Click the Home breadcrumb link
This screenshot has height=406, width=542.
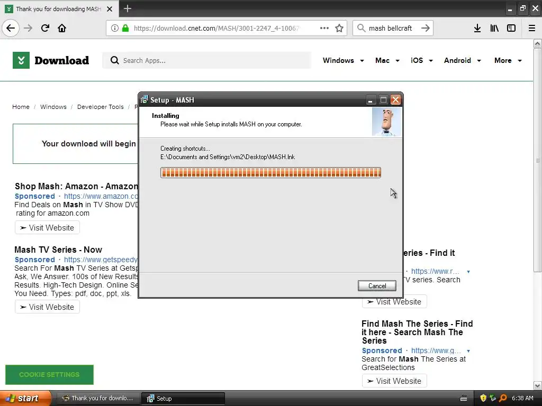21,107
